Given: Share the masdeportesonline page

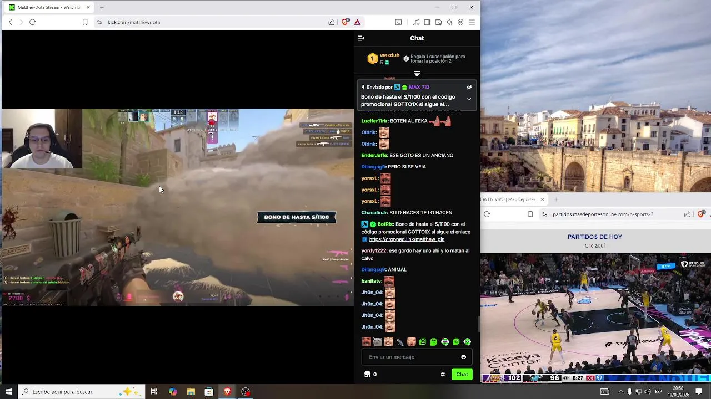Looking at the screenshot, I should click(688, 214).
